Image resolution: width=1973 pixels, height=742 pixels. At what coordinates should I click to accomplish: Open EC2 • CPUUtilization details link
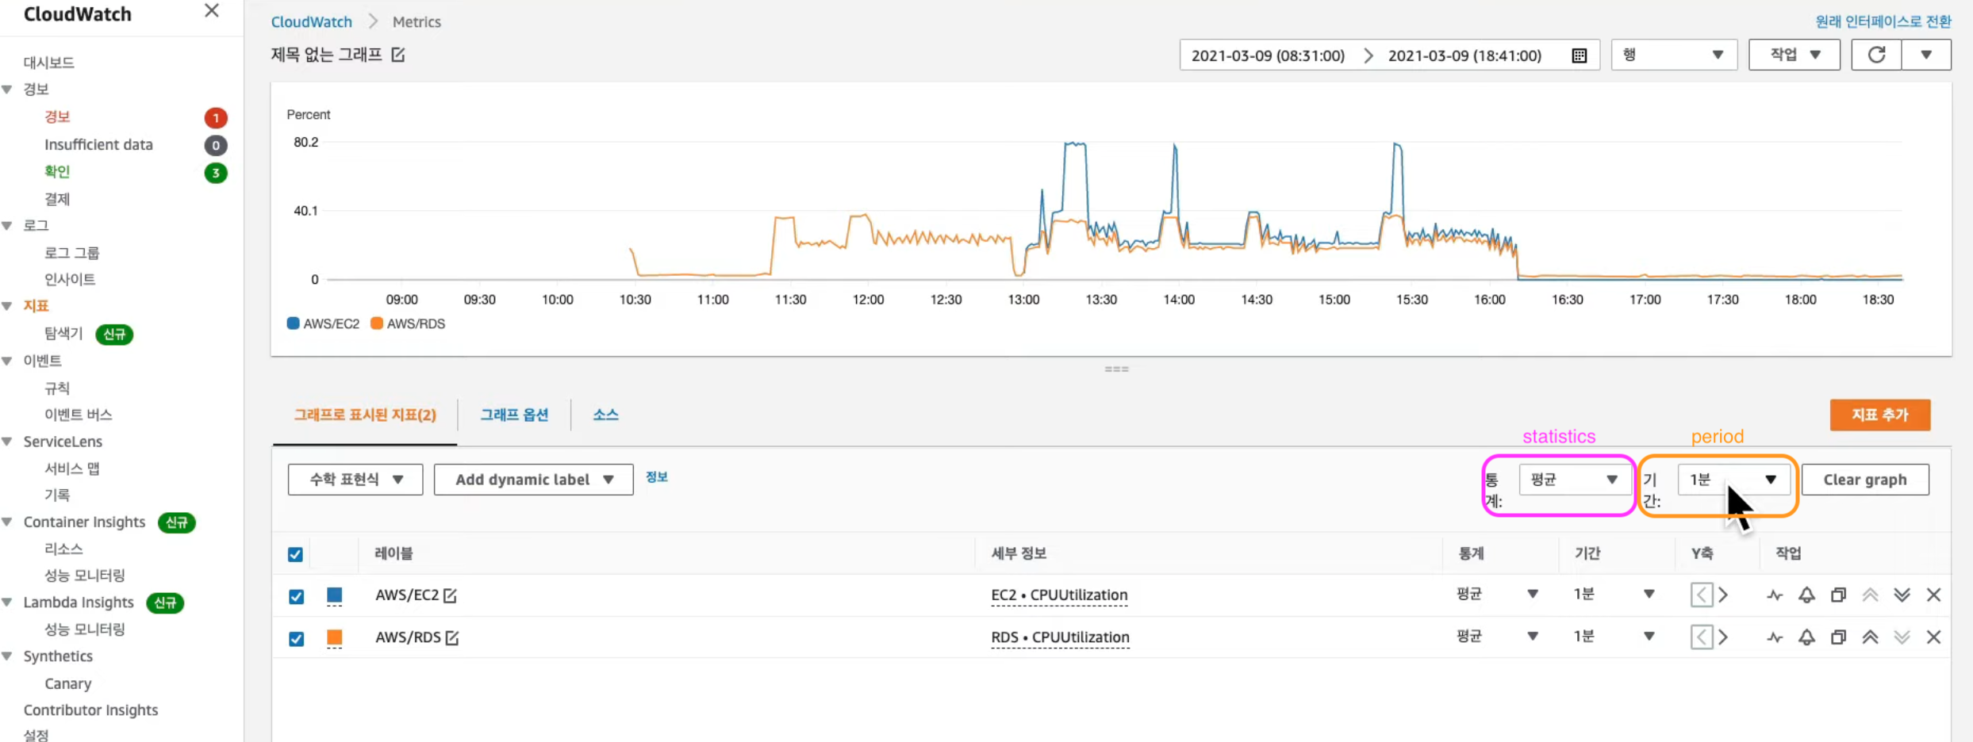tap(1059, 595)
